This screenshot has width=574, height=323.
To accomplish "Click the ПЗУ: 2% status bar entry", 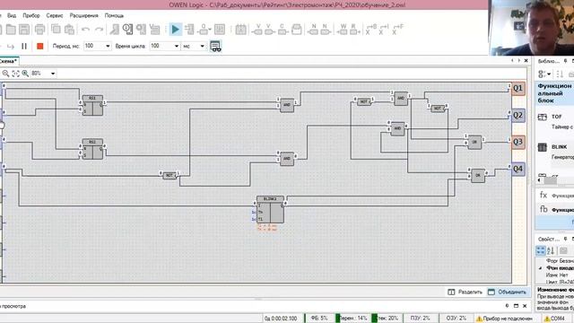I will pos(420,319).
